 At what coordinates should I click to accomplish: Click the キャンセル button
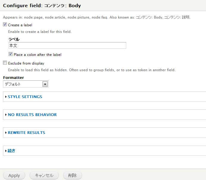point(44,176)
